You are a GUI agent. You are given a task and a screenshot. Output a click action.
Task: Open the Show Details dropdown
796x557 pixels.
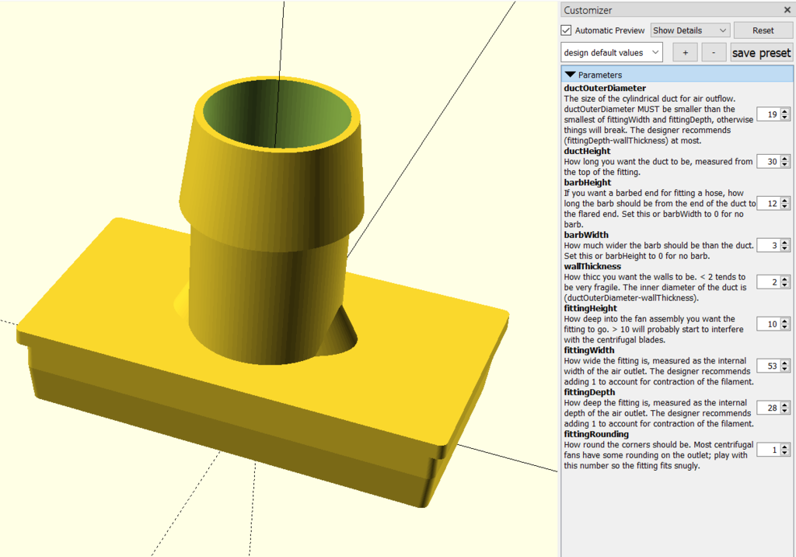coord(690,30)
